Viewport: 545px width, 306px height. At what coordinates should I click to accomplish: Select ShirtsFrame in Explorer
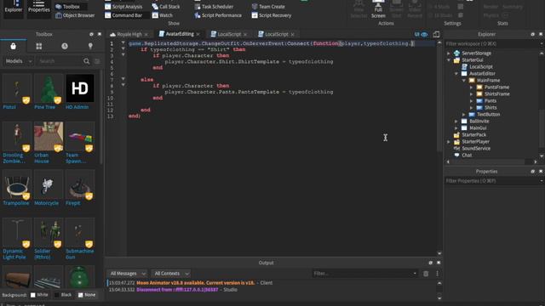click(493, 94)
